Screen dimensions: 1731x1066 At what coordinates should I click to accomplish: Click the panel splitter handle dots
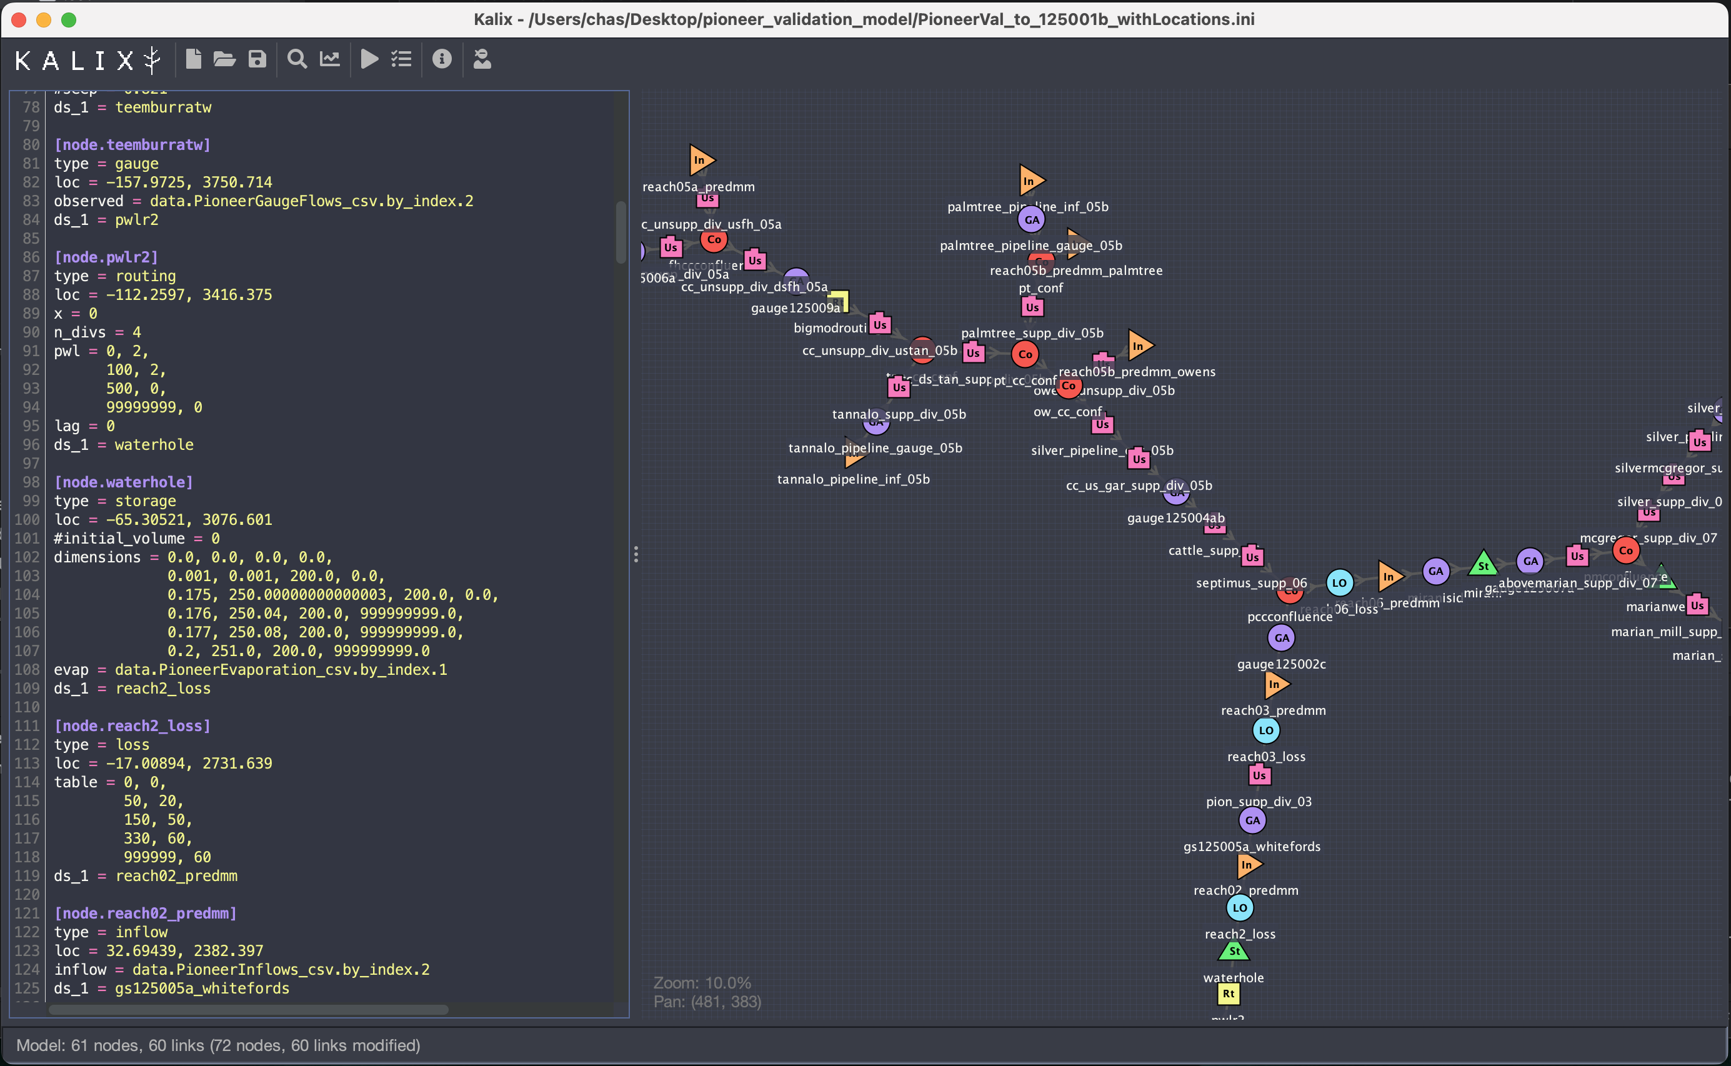pyautogui.click(x=636, y=554)
